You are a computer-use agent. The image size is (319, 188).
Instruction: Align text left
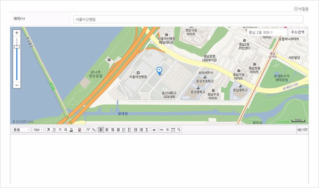tap(101, 130)
